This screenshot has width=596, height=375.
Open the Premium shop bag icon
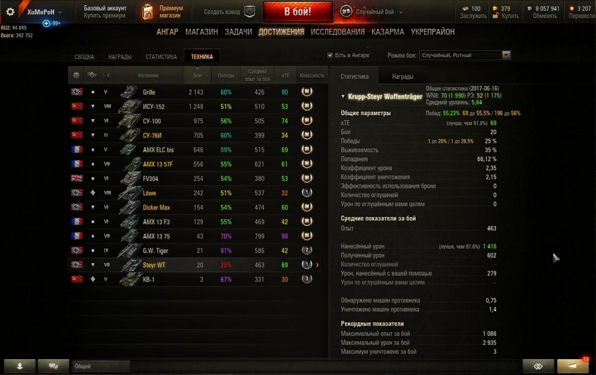pyautogui.click(x=148, y=12)
